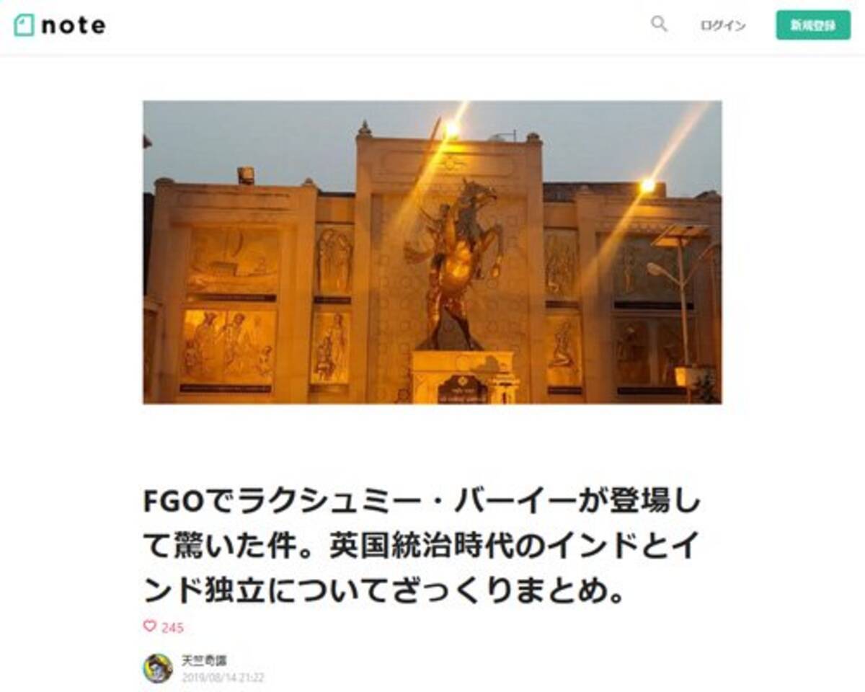865x692 pixels.
Task: Click the note wordmark text in header
Action: point(74,25)
